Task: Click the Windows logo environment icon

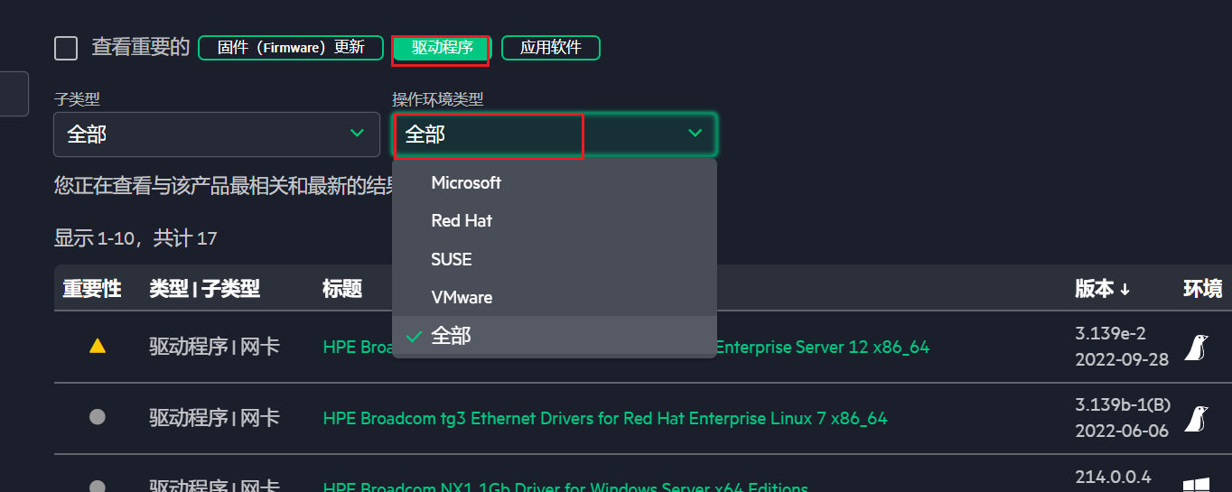Action: tap(1197, 485)
